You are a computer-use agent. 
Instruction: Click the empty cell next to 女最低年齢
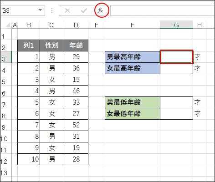177,114
